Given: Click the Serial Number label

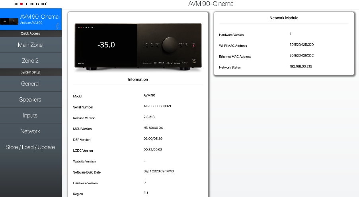Looking at the screenshot, I should (83, 107).
